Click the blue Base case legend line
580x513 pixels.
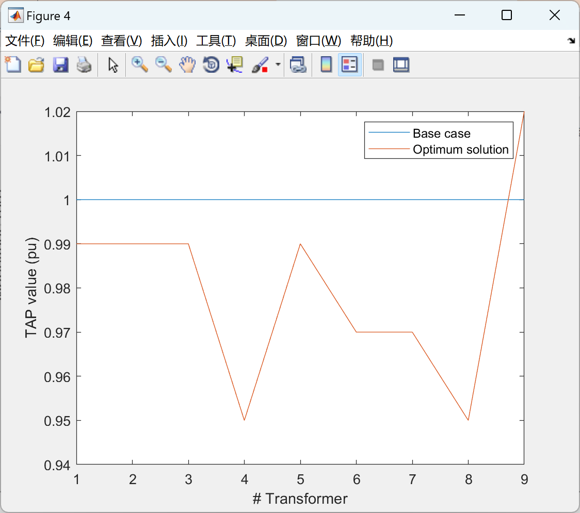389,133
